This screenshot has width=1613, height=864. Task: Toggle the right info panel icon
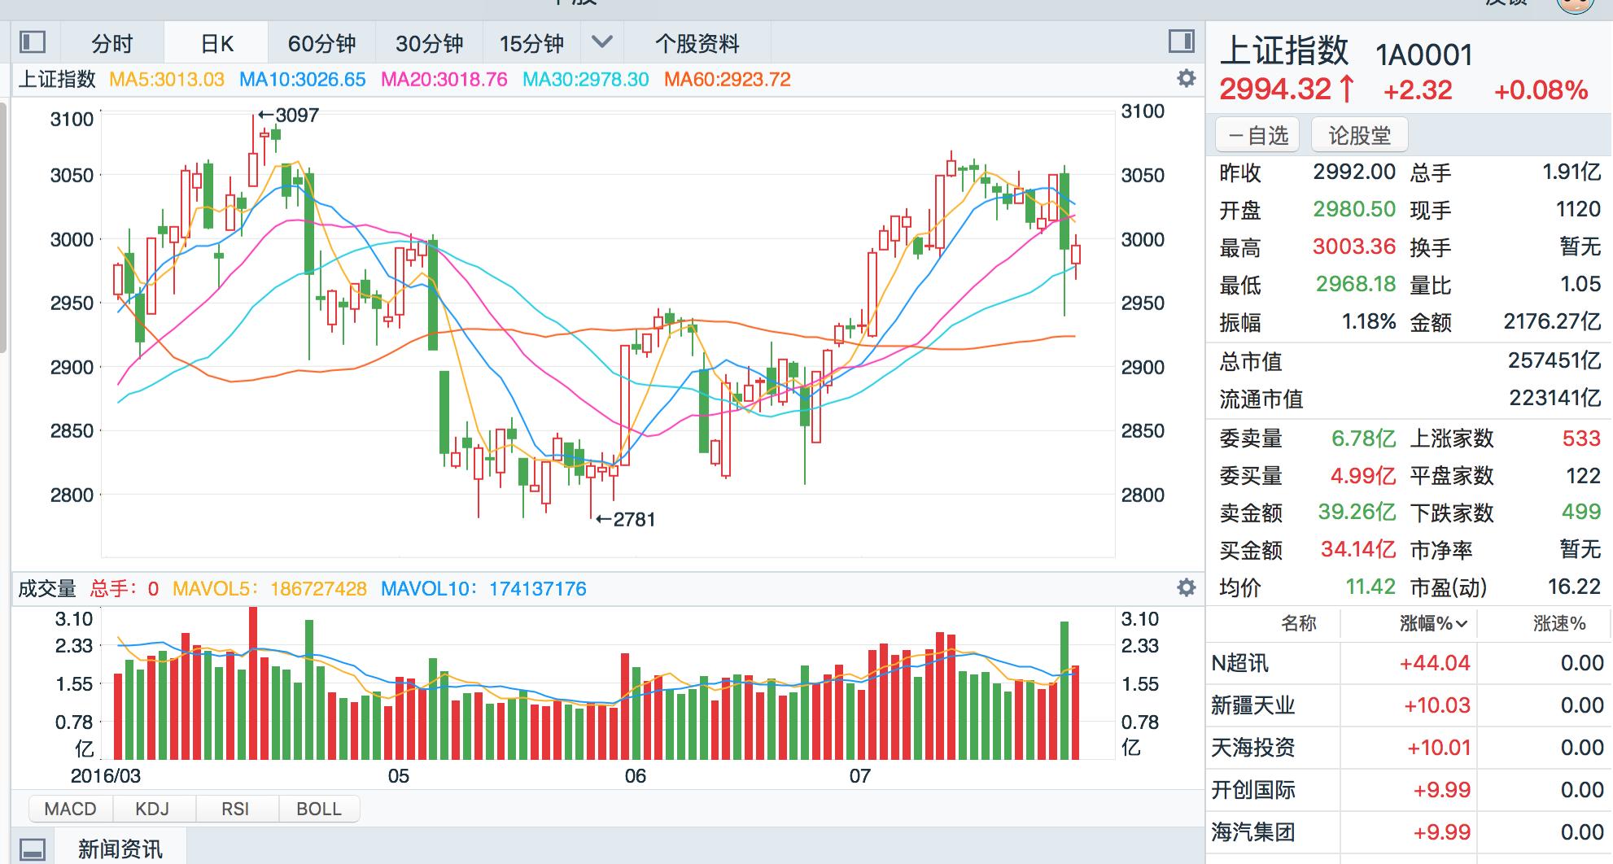(x=1181, y=41)
